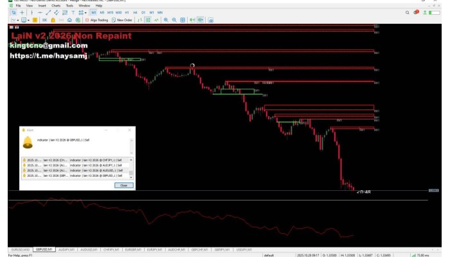Toggle Algo Trading on or off
Image resolution: width=450 pixels, height=257 pixels.
(x=97, y=20)
